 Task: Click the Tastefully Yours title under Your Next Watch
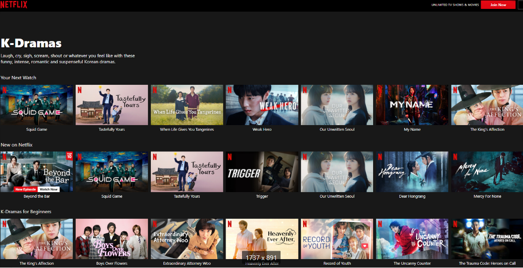click(112, 129)
